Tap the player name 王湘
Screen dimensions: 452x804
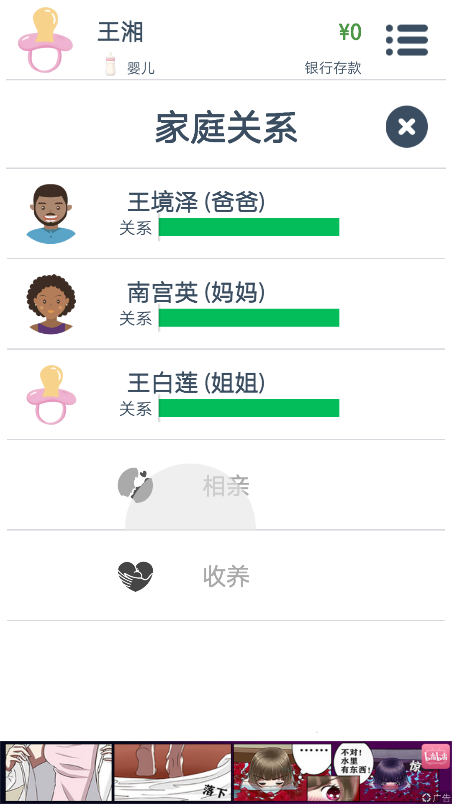point(121,32)
